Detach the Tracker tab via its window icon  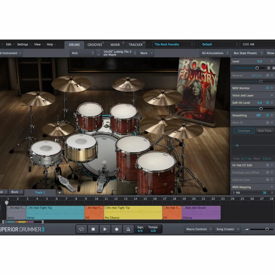144,42
